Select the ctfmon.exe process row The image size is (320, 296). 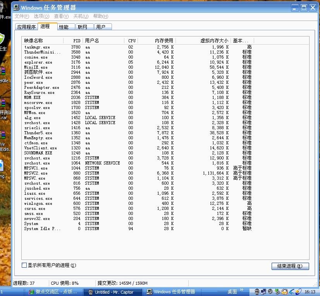(138, 143)
